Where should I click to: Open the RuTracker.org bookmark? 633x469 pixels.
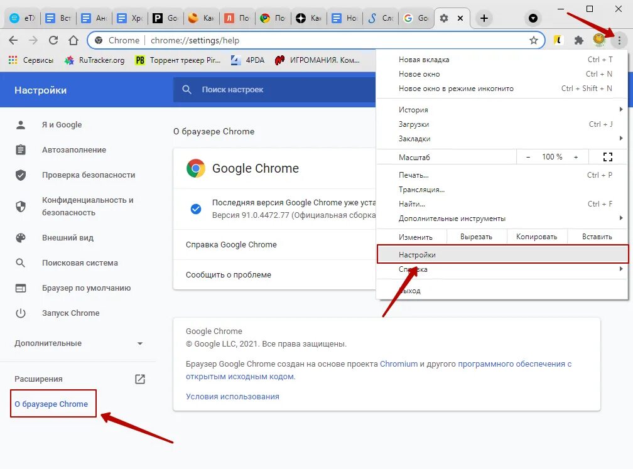click(x=94, y=60)
